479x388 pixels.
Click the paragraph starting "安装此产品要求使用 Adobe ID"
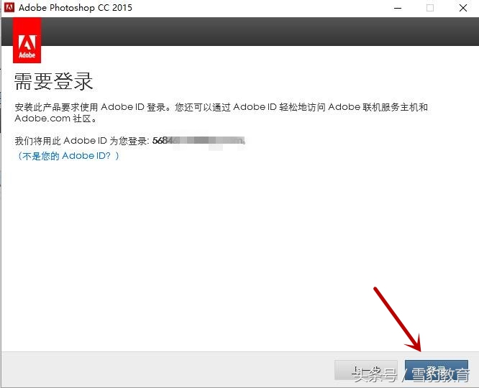click(x=222, y=113)
